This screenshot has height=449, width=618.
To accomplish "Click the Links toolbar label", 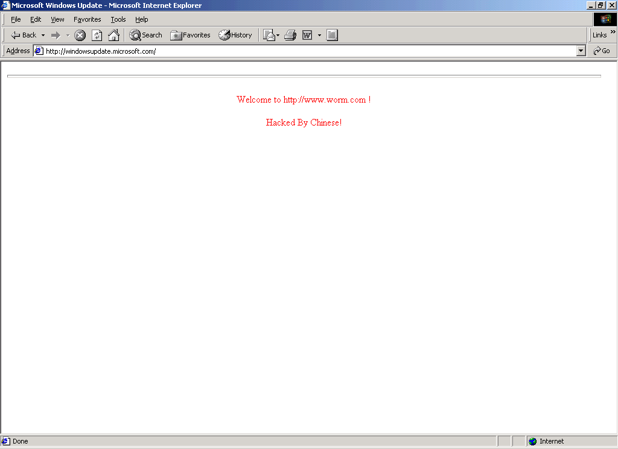I will point(599,35).
